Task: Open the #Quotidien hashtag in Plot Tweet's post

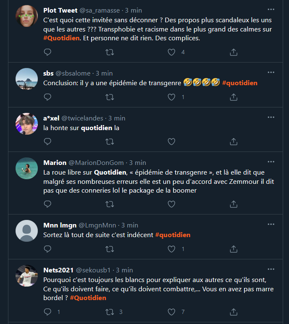Action: pos(61,38)
